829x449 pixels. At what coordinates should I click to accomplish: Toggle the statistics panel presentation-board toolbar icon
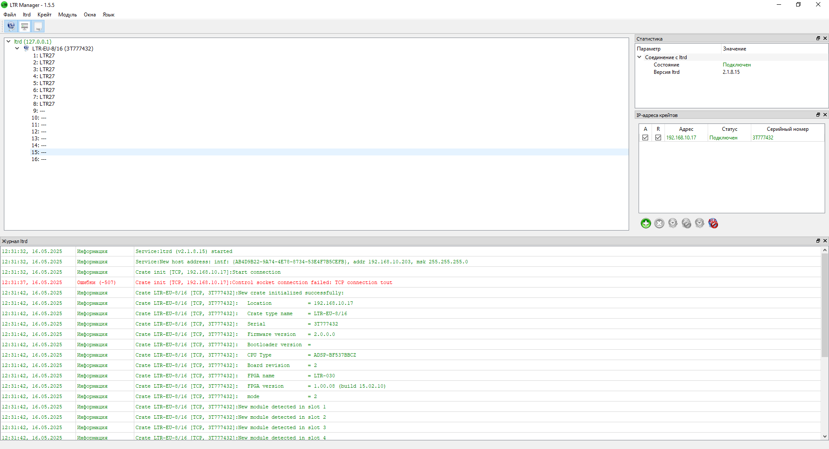click(25, 26)
